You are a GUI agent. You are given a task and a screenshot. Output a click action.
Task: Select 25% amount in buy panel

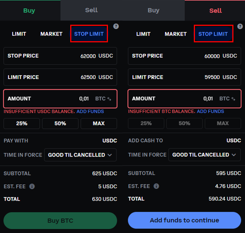point(22,123)
